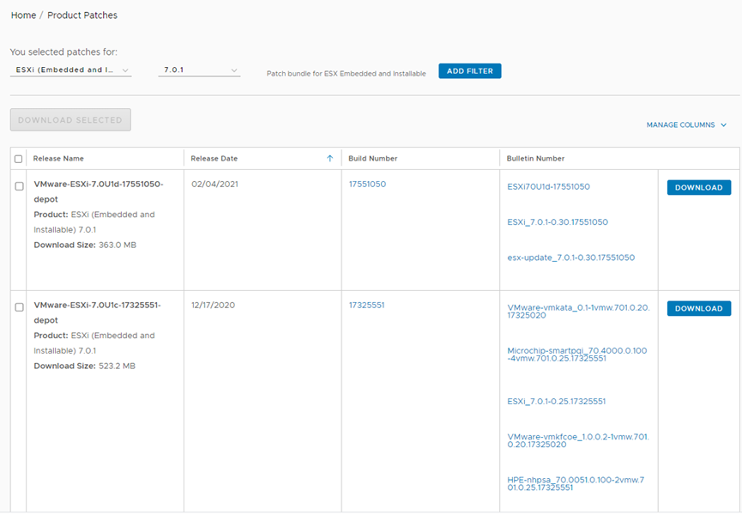Viewport: 742px width, 515px height.
Task: Select release name VMware-ESXi-7.0U1d-17551050-depot text
Action: click(99, 191)
